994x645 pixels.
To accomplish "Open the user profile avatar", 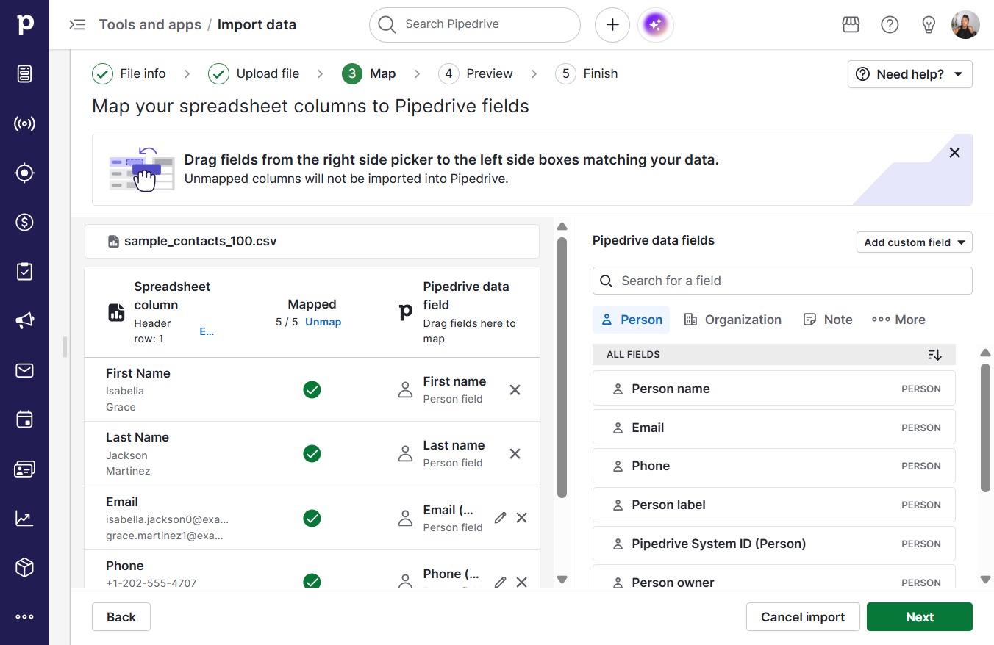I will [965, 25].
